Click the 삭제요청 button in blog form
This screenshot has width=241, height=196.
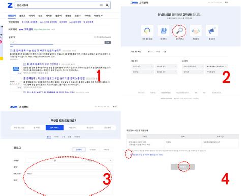coord(106,150)
